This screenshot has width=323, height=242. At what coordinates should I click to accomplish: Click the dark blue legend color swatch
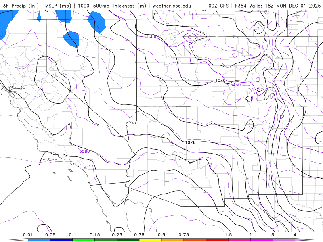[61, 240]
